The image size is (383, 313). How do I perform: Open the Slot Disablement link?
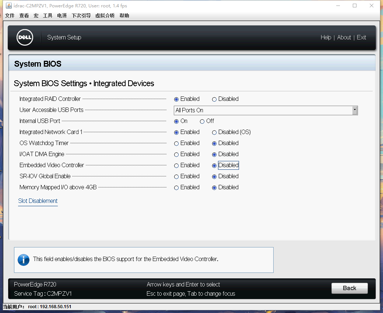[38, 201]
